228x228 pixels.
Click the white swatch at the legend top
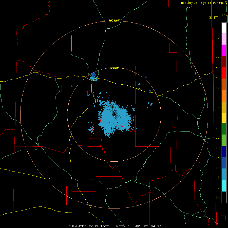pos(224,28)
